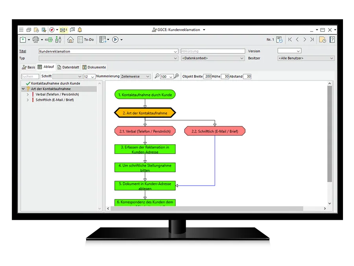Click the notification bell icon
The height and width of the screenshot is (266, 354).
[80, 30]
